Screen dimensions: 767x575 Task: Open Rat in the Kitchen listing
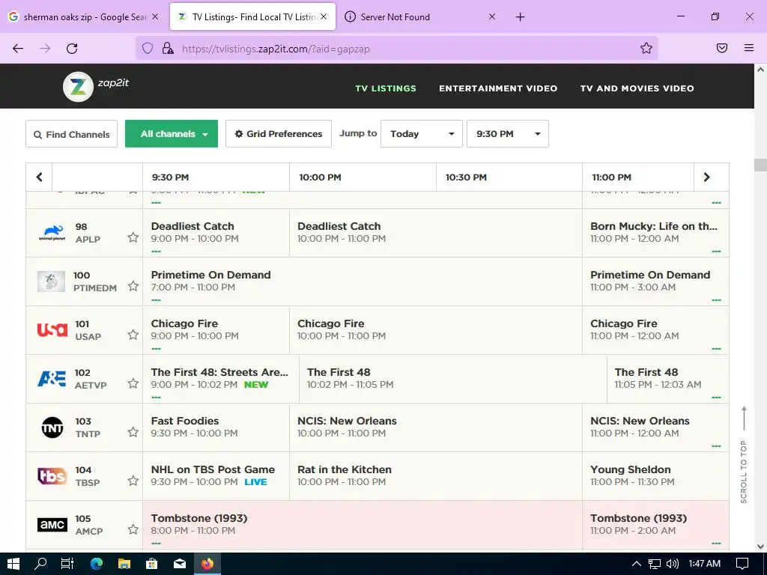435,475
